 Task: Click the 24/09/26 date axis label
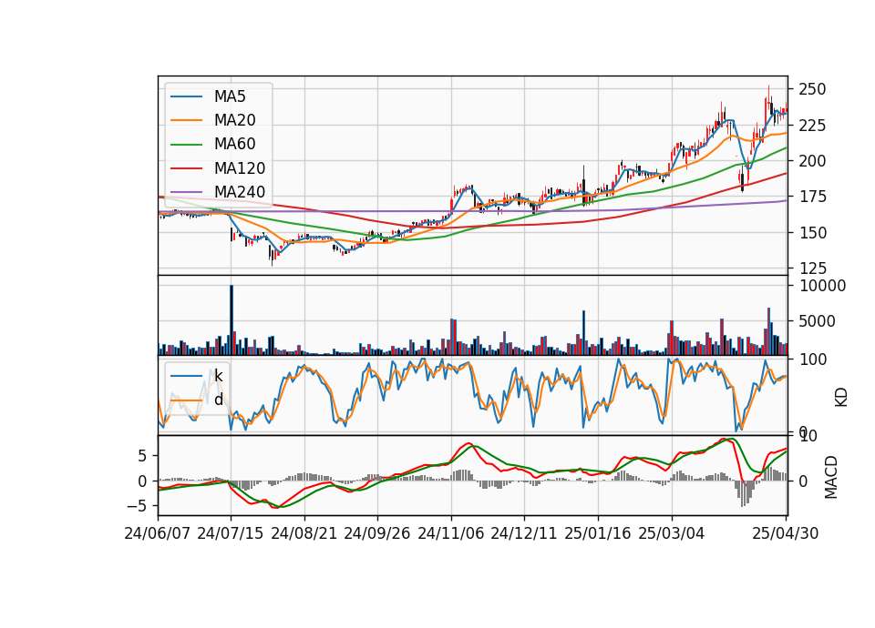click(376, 533)
